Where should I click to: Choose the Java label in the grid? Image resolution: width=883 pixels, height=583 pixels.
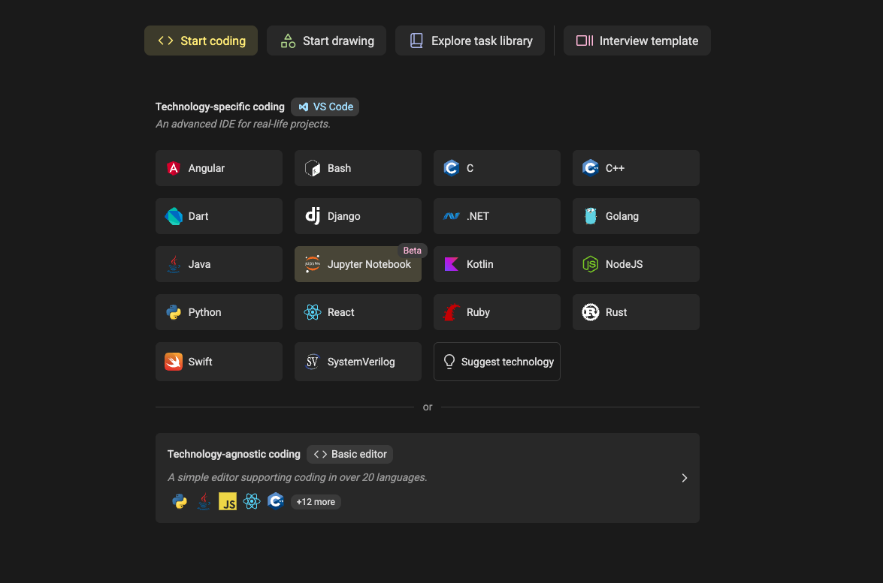tap(199, 264)
